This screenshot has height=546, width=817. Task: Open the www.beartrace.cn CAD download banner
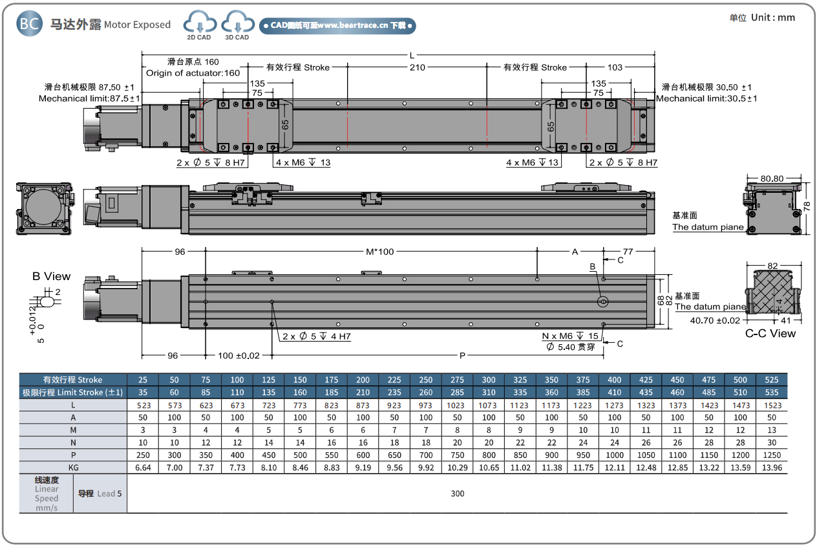[x=337, y=26]
